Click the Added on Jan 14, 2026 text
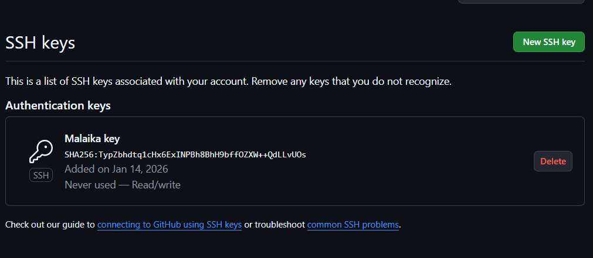 click(116, 169)
